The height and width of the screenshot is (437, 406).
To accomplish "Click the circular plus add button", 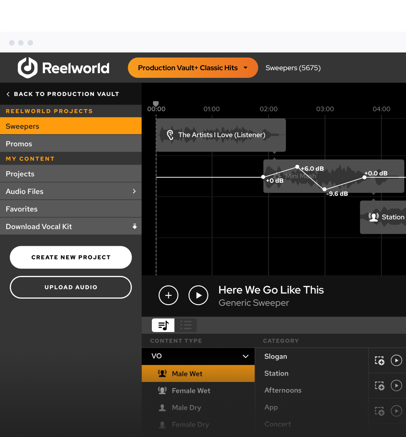I will point(168,295).
